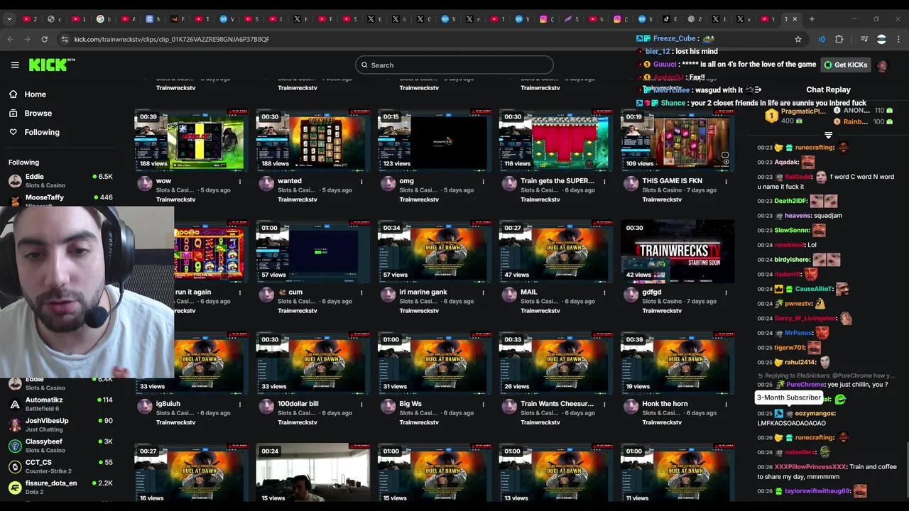
Task: View site information icon in address bar
Action: (x=65, y=39)
